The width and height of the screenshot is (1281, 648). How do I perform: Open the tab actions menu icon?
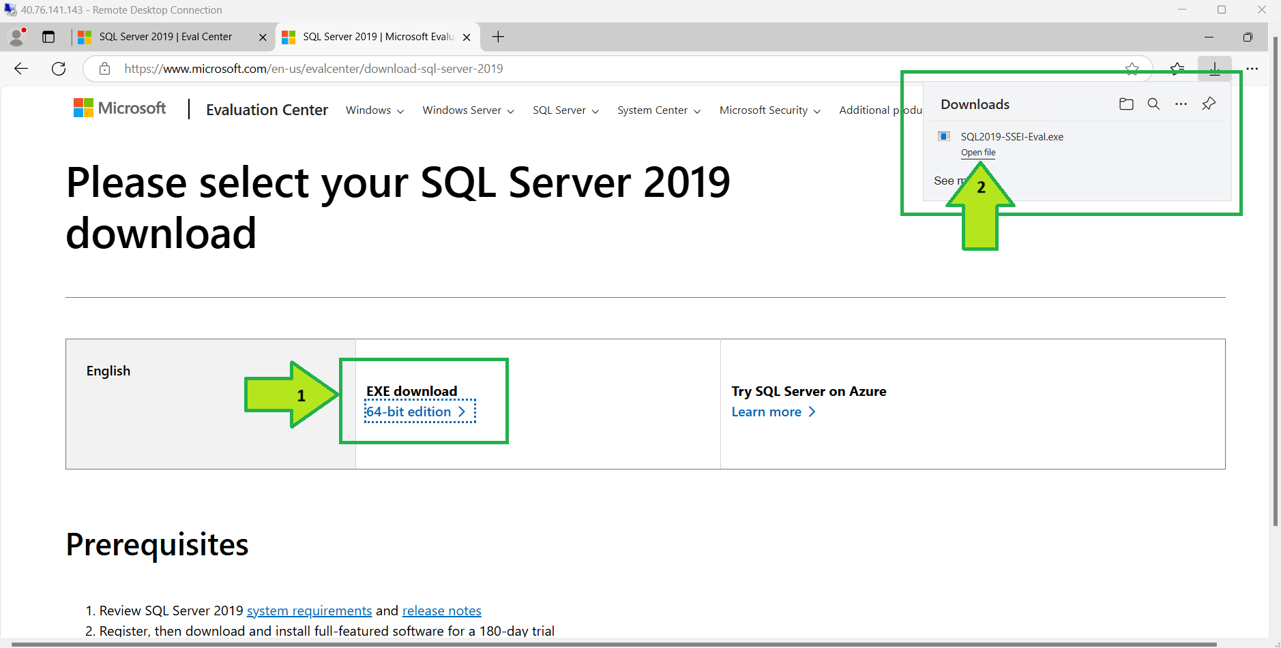point(48,37)
